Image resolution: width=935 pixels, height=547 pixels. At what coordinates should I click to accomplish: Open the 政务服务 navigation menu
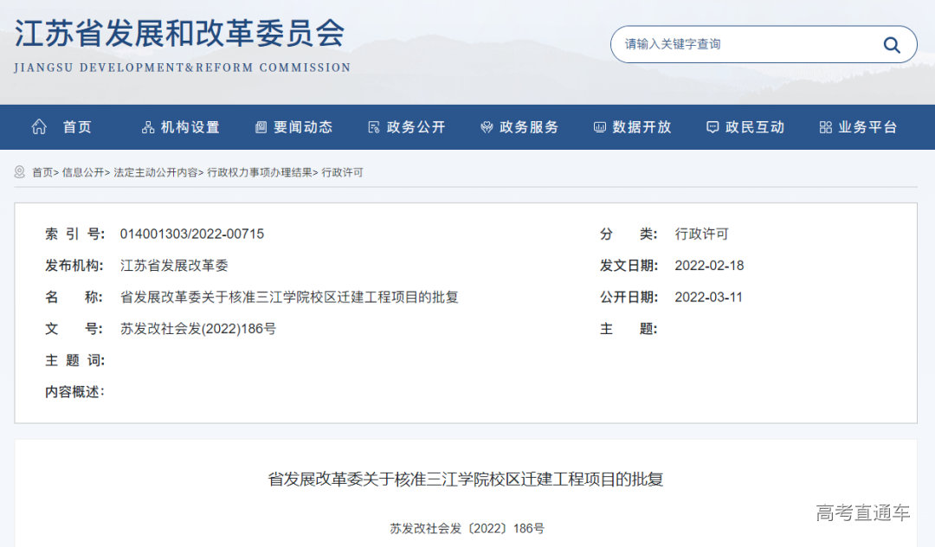click(527, 126)
